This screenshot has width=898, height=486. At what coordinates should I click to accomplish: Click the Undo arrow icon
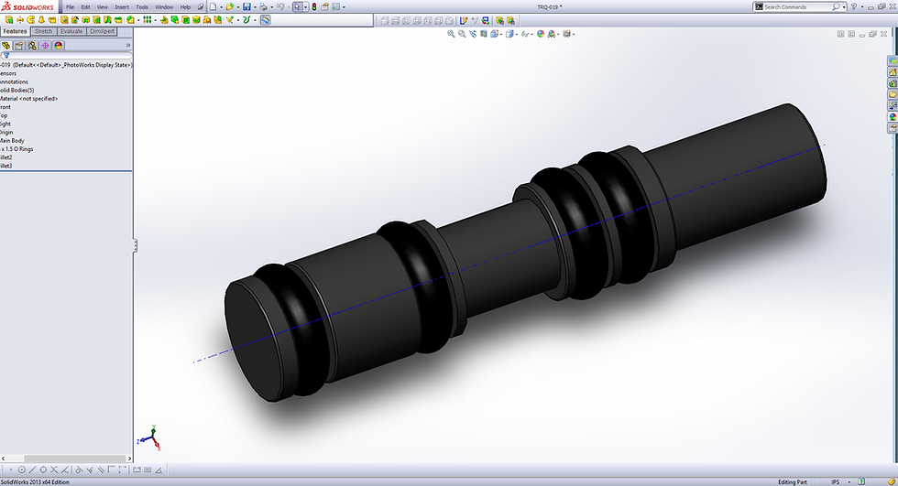click(x=280, y=6)
